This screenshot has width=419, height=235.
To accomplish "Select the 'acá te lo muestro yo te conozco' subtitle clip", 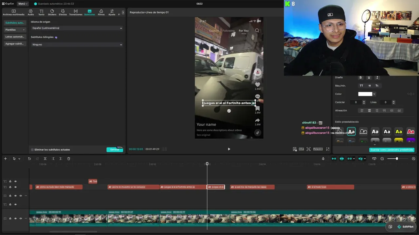I will point(133,187).
